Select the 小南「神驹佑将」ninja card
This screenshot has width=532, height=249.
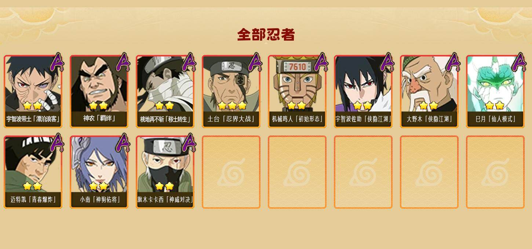pyautogui.click(x=99, y=172)
